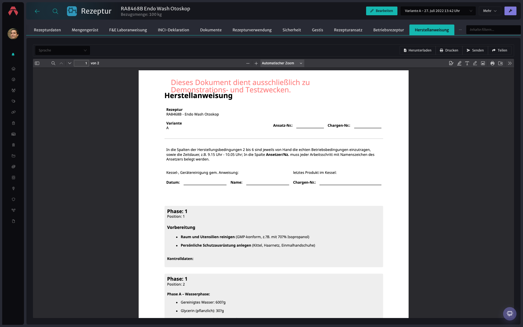Image resolution: width=523 pixels, height=327 pixels.
Task: Click the PDF toolbar save/download icon
Action: click(x=500, y=63)
